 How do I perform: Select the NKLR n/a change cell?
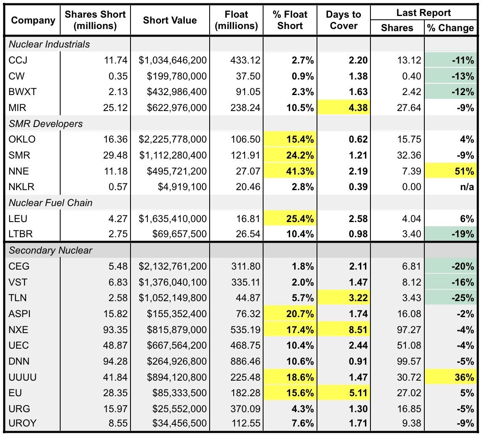click(x=450, y=187)
